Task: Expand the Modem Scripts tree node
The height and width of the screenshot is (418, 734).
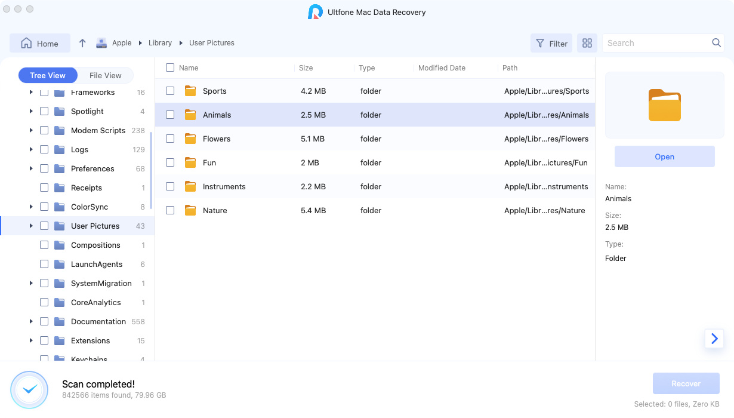Action: click(x=31, y=130)
